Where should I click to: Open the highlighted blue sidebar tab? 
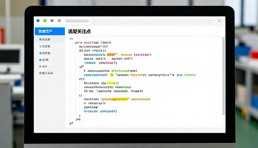(x=50, y=31)
